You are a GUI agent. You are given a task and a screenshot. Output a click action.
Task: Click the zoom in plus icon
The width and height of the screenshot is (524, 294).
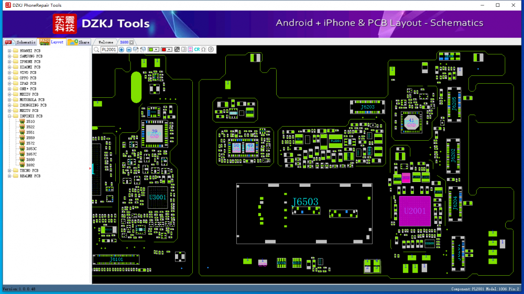[x=122, y=50]
